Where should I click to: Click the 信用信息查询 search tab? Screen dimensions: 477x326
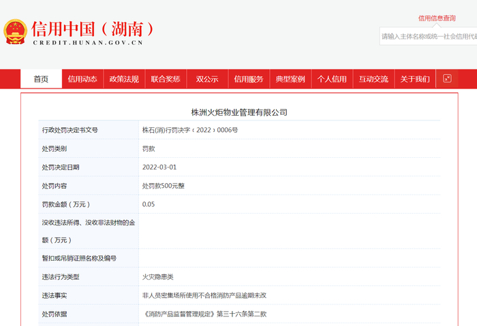pos(437,18)
